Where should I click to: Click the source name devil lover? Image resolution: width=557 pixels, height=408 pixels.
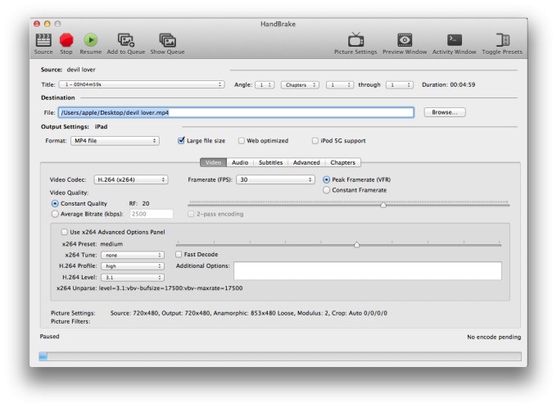pyautogui.click(x=81, y=70)
